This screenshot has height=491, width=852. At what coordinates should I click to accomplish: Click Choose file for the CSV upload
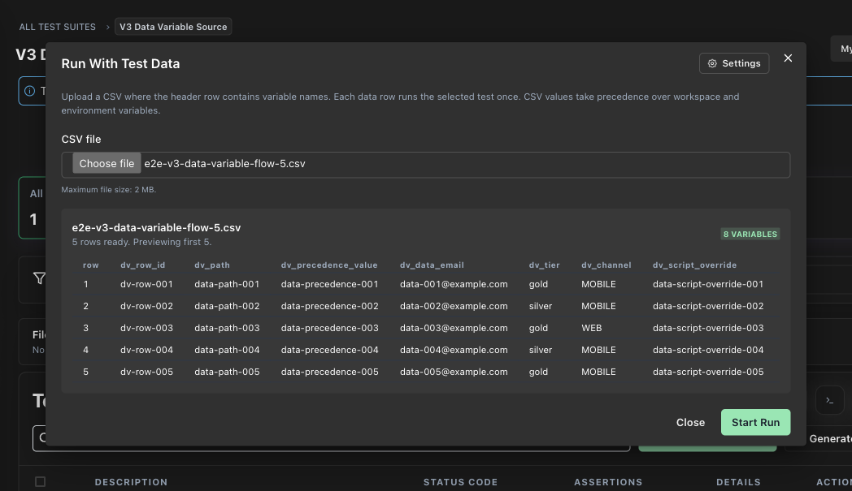coord(106,163)
